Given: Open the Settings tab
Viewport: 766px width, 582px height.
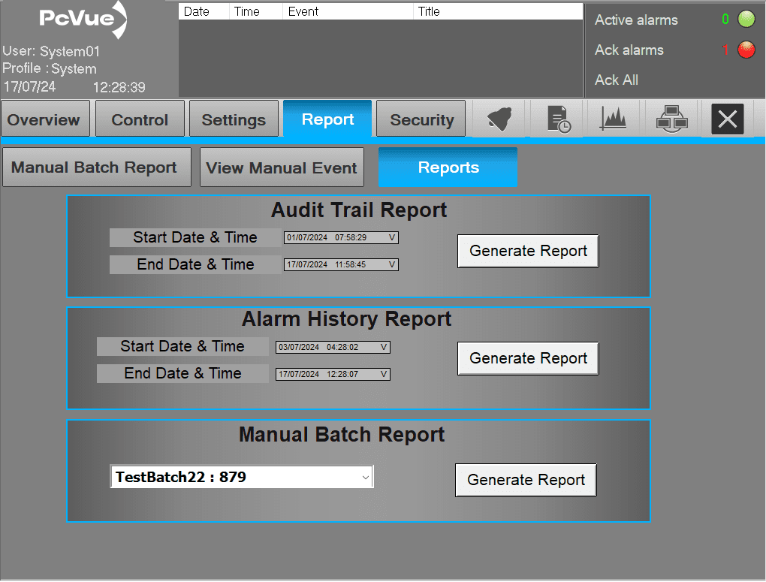Looking at the screenshot, I should coord(234,120).
